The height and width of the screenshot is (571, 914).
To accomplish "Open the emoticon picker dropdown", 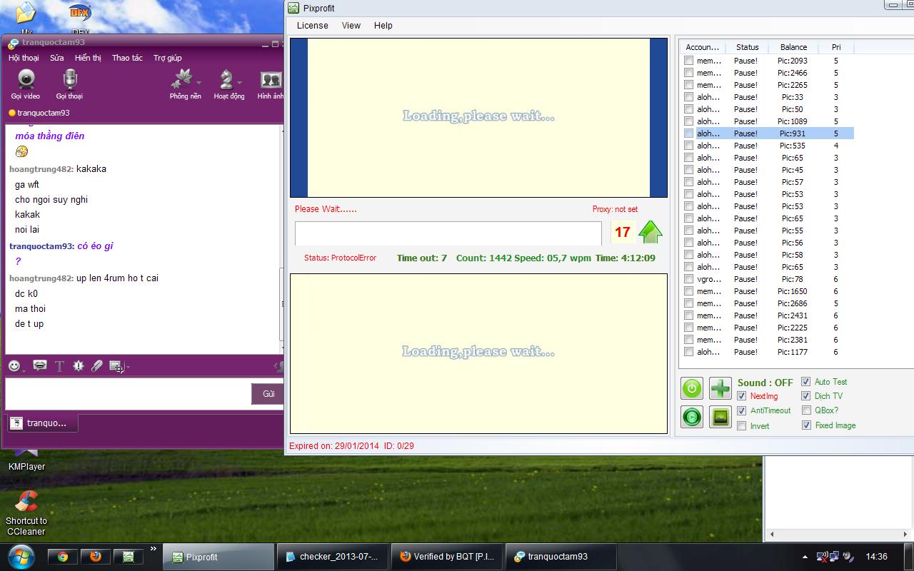I will tap(16, 366).
